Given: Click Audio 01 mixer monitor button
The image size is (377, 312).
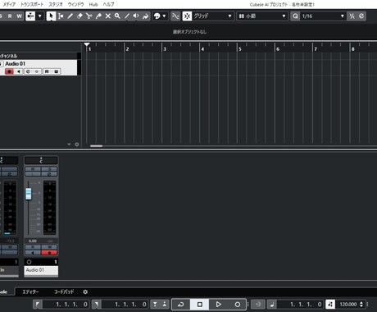Looking at the screenshot, I should coord(33,253).
